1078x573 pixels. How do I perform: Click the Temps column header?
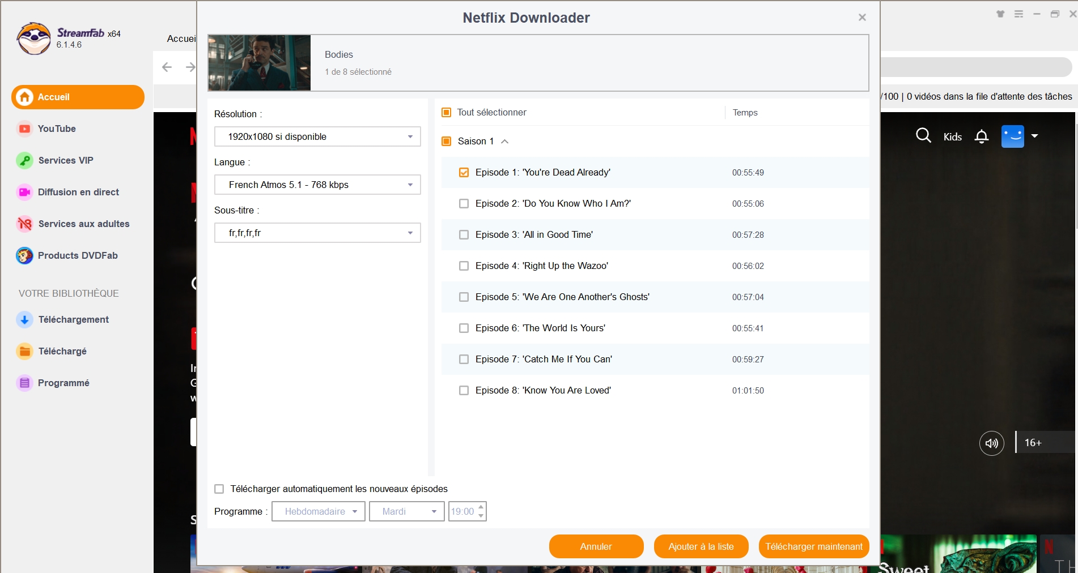(x=745, y=113)
